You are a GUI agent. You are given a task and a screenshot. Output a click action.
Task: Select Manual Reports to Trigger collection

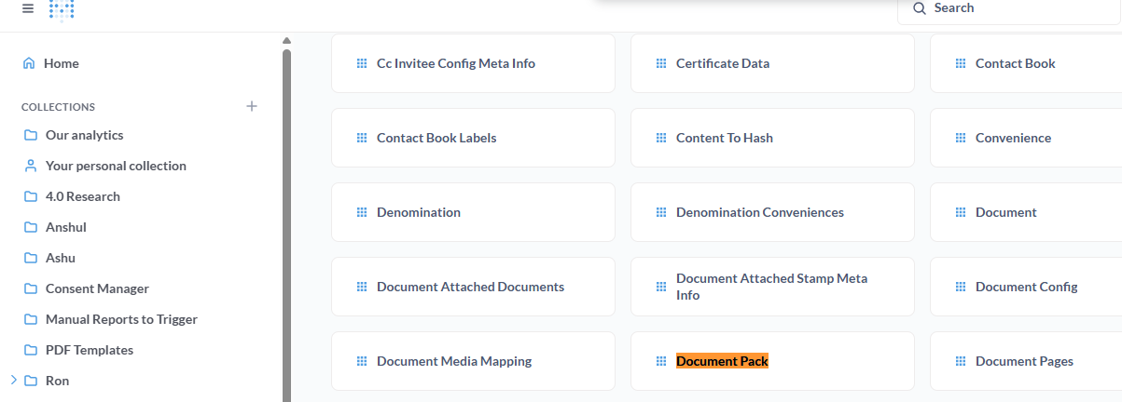pos(121,319)
